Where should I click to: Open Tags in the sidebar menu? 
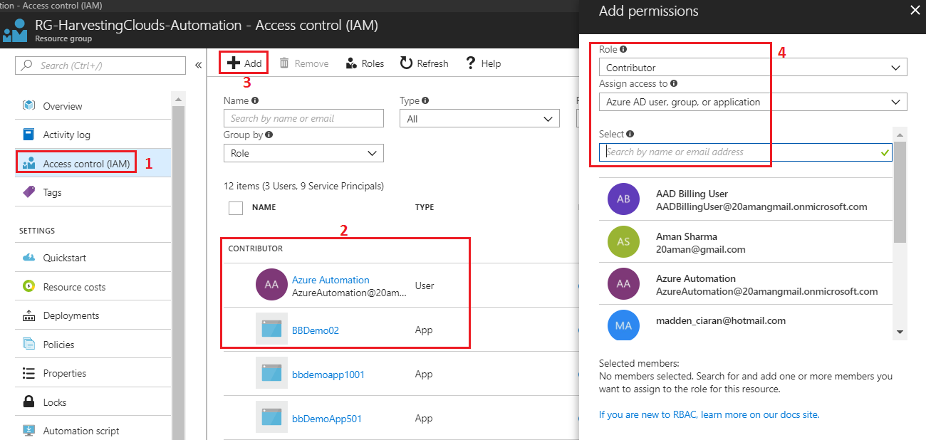(x=93, y=192)
